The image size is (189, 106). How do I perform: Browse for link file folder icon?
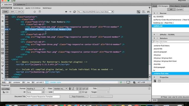(x=86, y=92)
